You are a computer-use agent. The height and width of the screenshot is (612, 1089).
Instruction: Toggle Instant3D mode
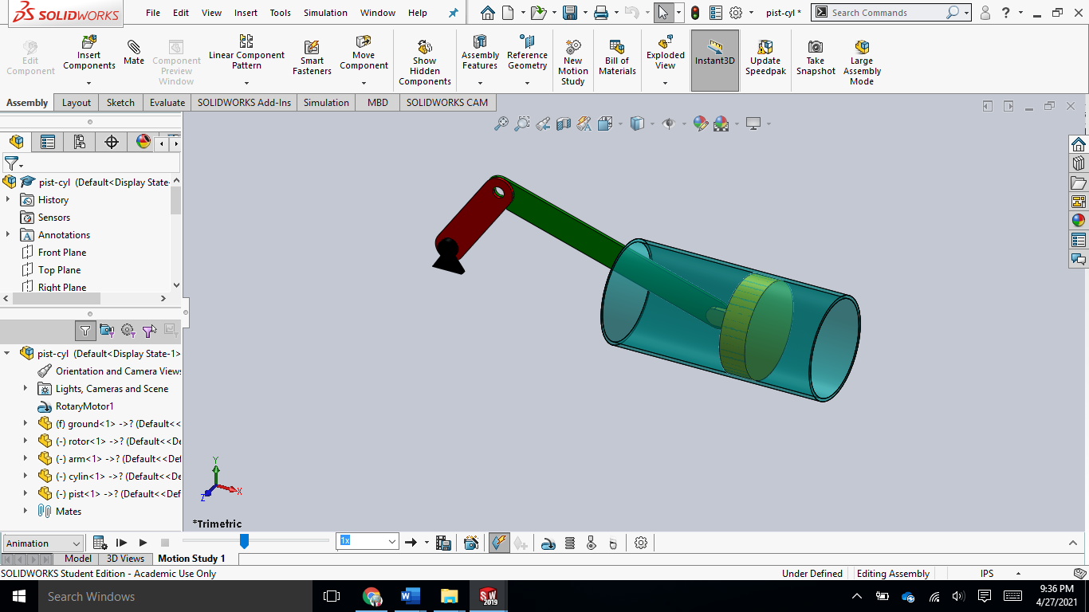click(x=715, y=61)
